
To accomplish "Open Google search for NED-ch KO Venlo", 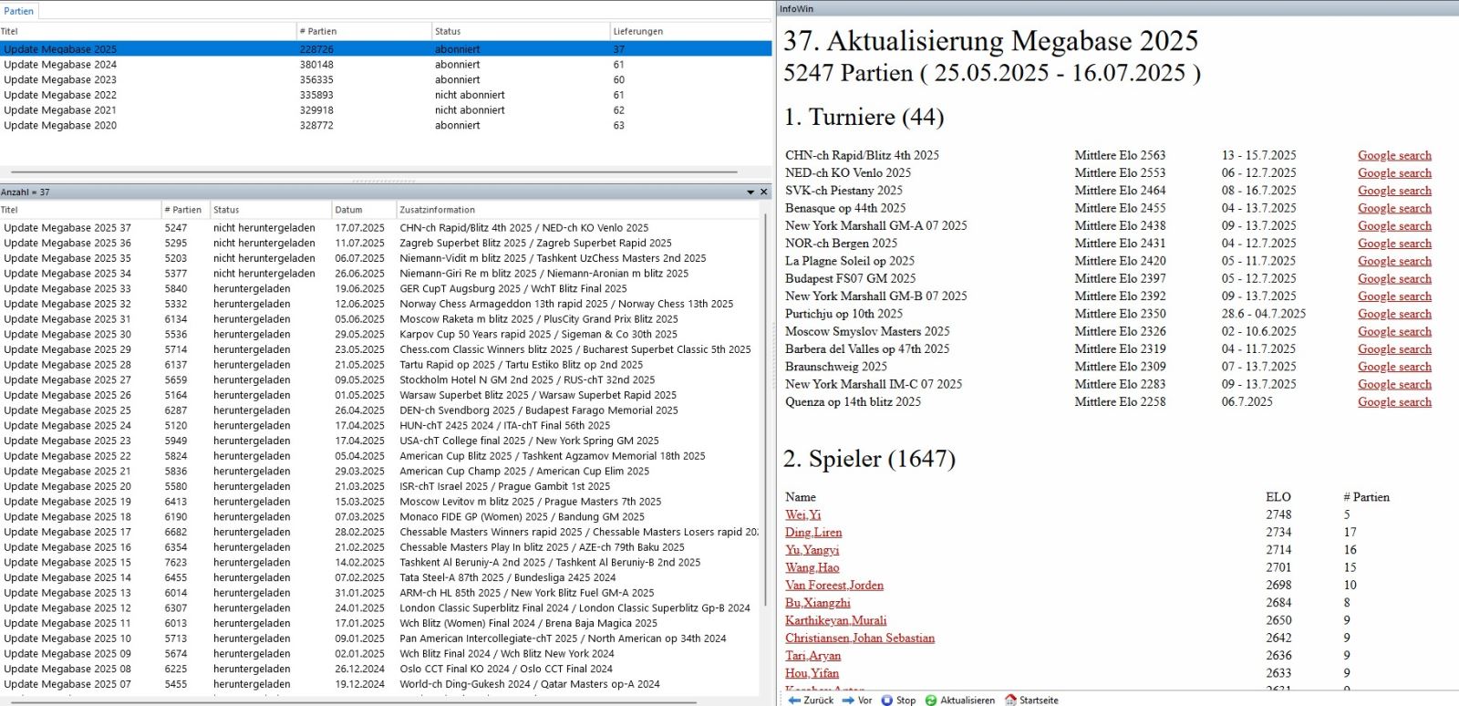I will 1393,173.
